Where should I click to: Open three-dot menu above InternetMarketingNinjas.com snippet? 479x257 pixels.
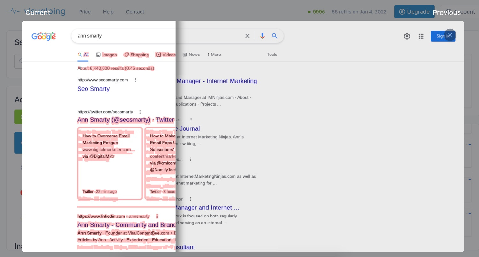(190, 159)
